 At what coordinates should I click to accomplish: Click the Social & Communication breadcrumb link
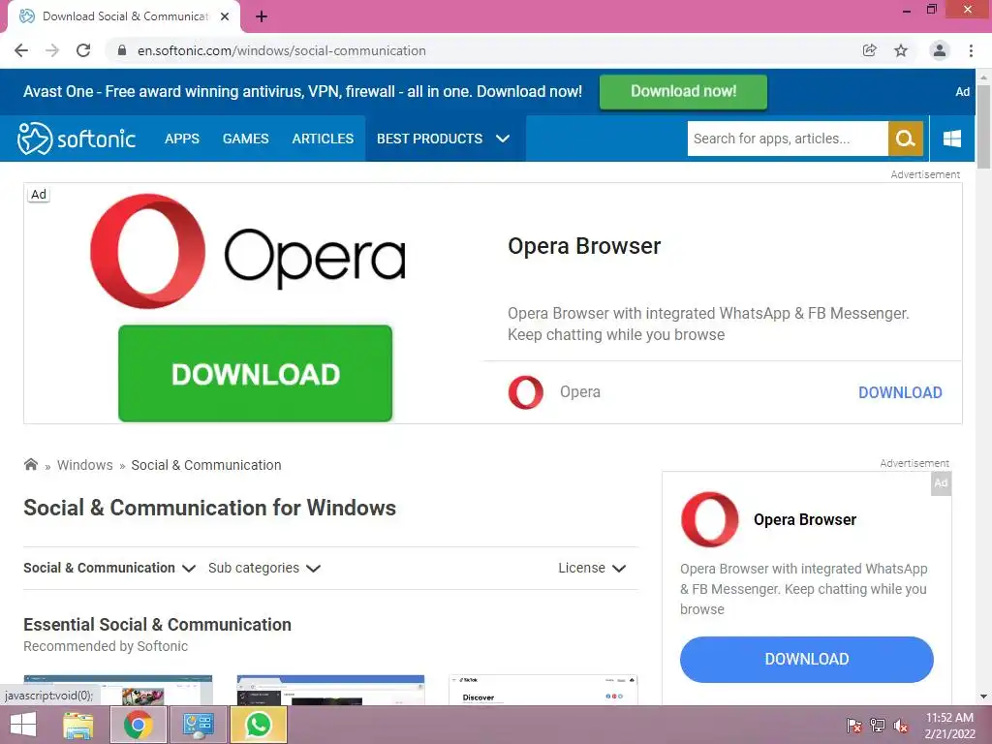[x=206, y=465]
